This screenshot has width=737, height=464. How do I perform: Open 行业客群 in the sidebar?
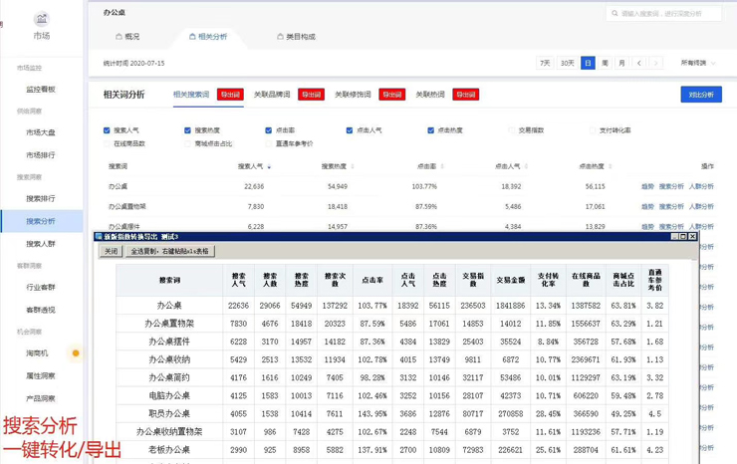41,287
